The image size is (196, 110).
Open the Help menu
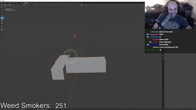click(x=17, y=3)
